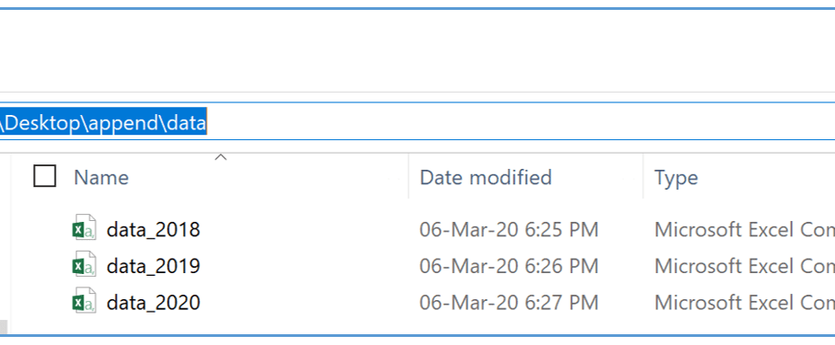Click empty space in address bar
This screenshot has width=835, height=345.
point(521,121)
